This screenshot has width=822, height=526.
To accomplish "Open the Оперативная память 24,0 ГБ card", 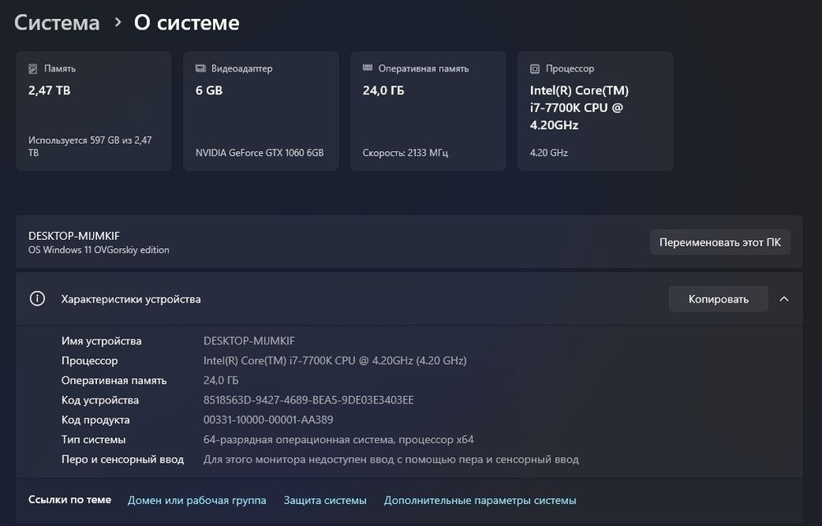I will tap(427, 111).
